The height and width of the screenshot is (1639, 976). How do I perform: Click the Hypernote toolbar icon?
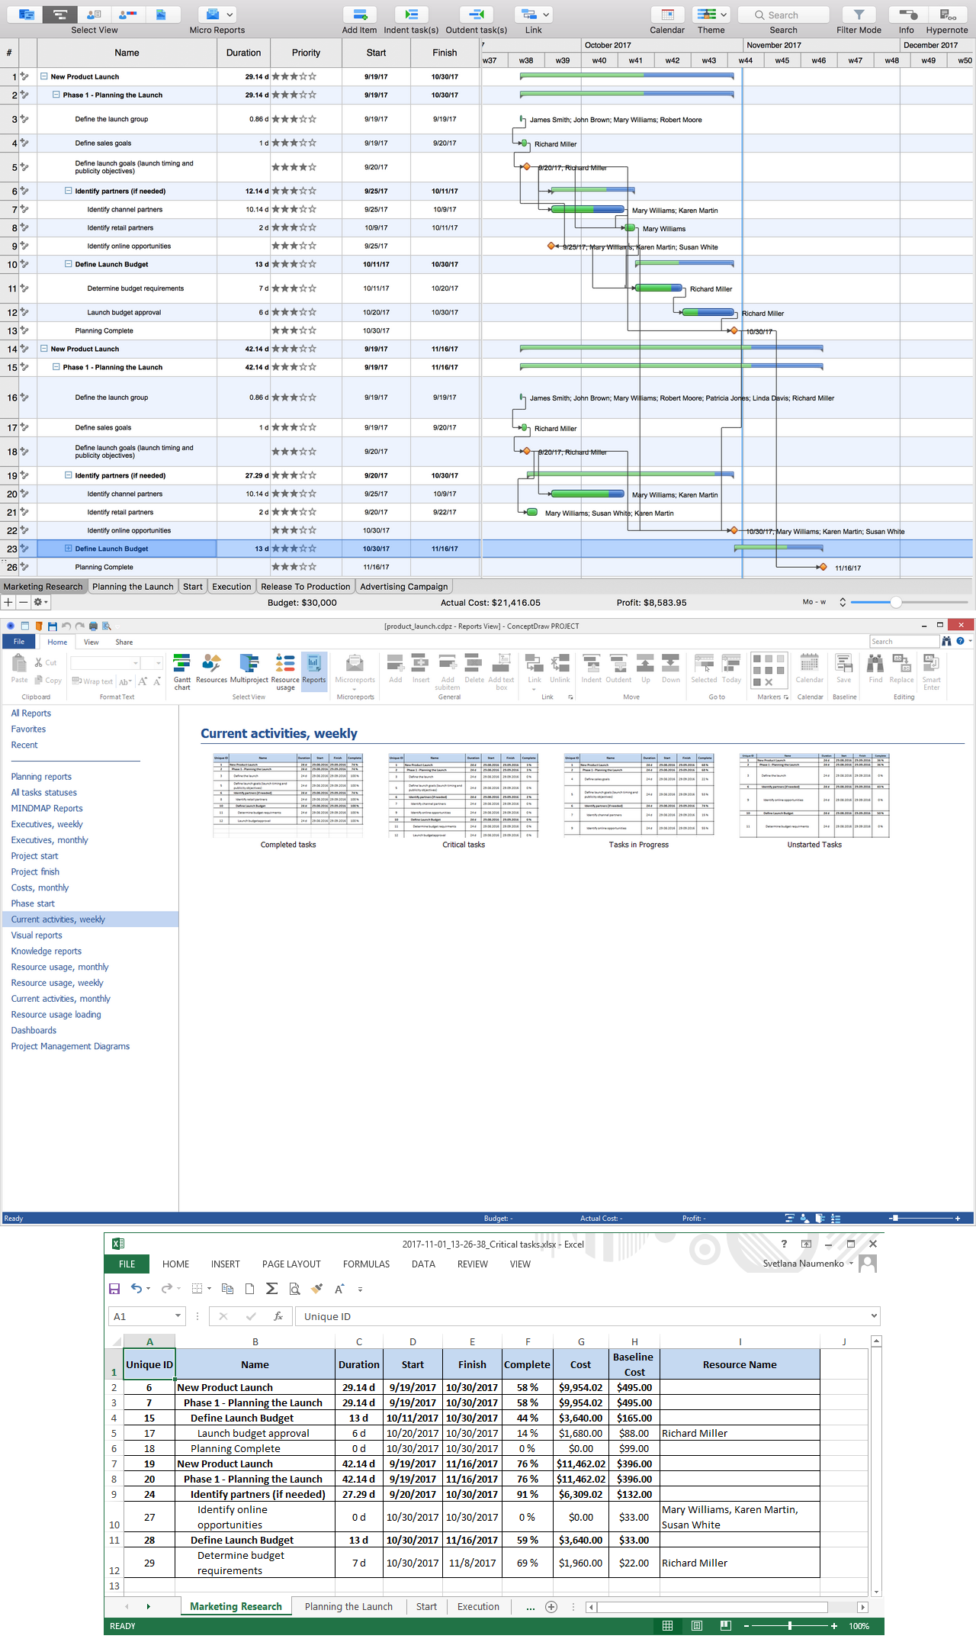947,14
